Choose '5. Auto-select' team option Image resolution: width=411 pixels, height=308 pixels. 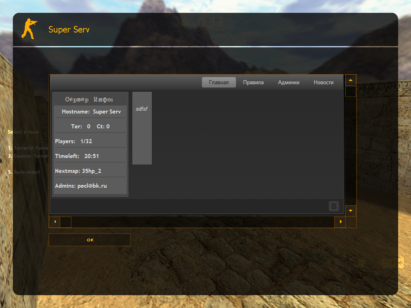click(x=24, y=172)
